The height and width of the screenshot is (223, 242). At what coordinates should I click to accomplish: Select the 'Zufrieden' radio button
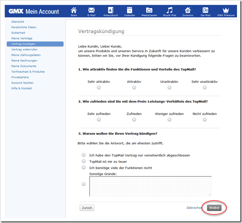[134, 119]
